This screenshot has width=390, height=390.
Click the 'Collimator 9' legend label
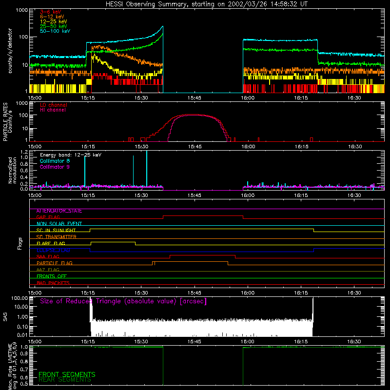pos(55,167)
